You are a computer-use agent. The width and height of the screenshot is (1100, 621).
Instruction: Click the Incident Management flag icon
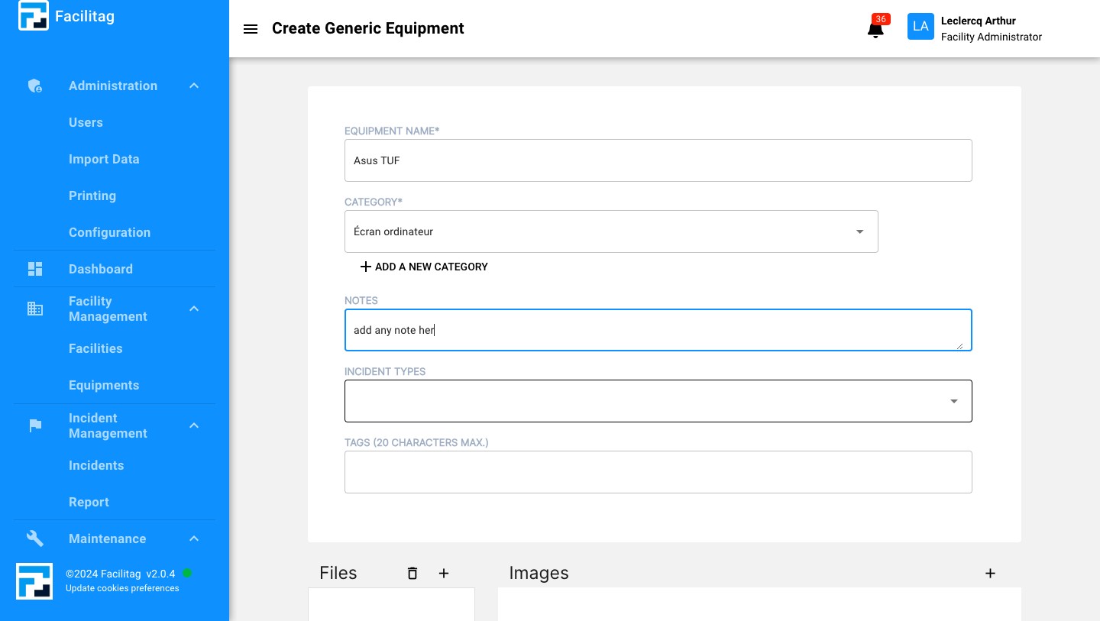coord(34,425)
